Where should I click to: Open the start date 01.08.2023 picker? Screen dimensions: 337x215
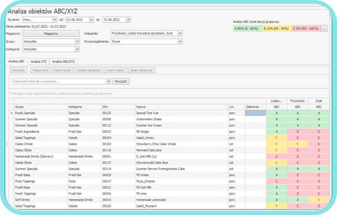[91, 20]
